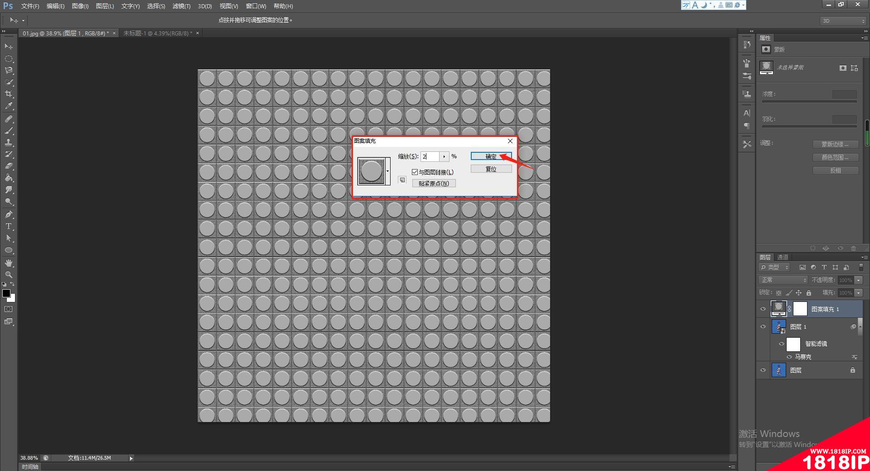Select the Ellipse shape tool

tap(9, 250)
